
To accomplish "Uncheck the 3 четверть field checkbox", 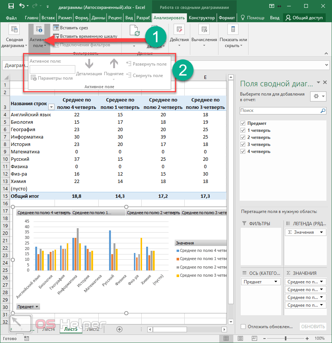I will pos(243,144).
